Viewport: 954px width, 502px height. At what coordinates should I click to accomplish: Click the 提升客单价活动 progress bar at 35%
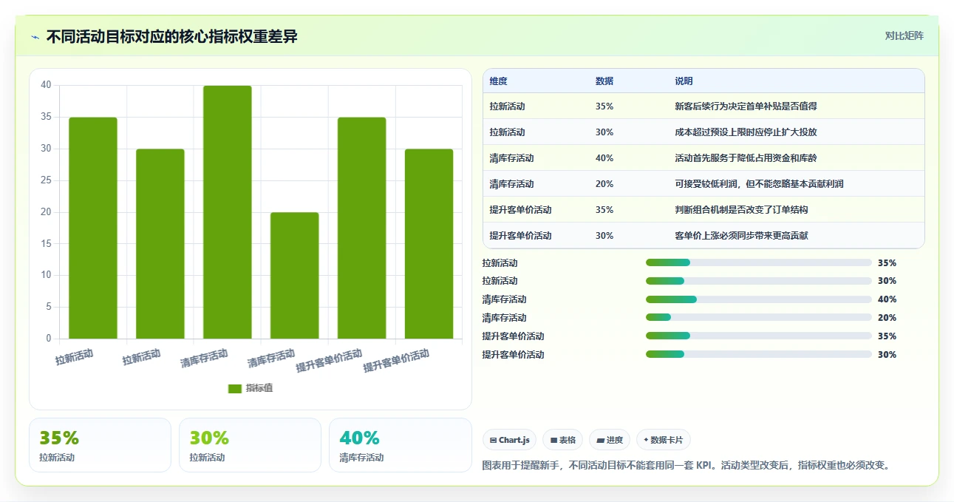coord(759,336)
